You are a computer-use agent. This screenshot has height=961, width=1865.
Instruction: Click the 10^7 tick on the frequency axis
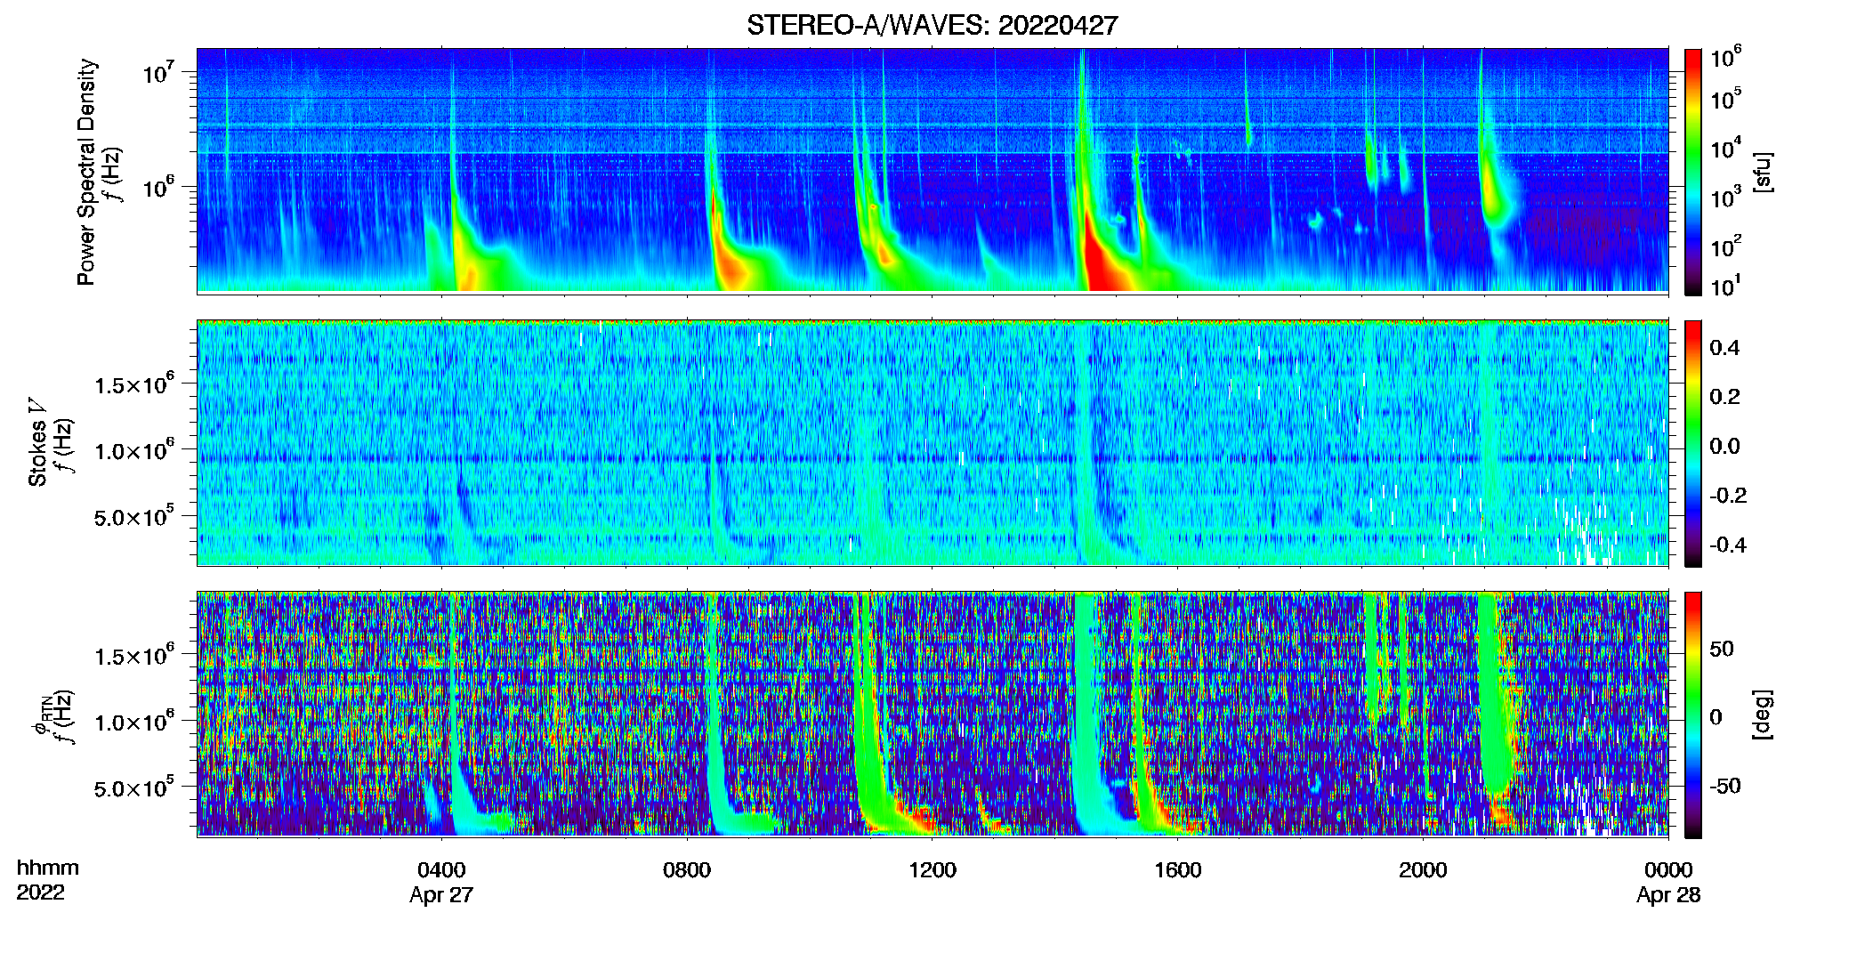point(157,71)
